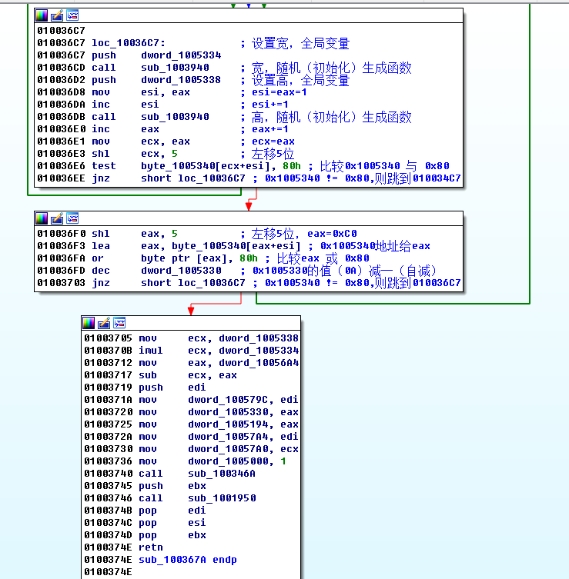Click dword_100579C operand
This screenshot has width=569, height=579.
(228, 400)
